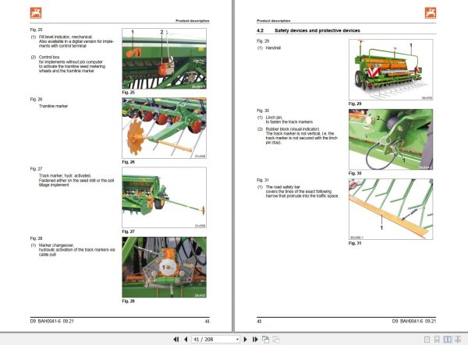This screenshot has height=345, width=468.
Task: Click the 'Fig. 31' caption under image
Action: (x=355, y=243)
